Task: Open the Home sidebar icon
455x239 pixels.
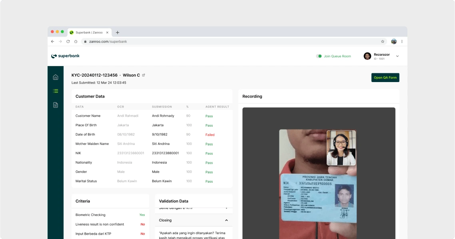Action: pyautogui.click(x=56, y=77)
